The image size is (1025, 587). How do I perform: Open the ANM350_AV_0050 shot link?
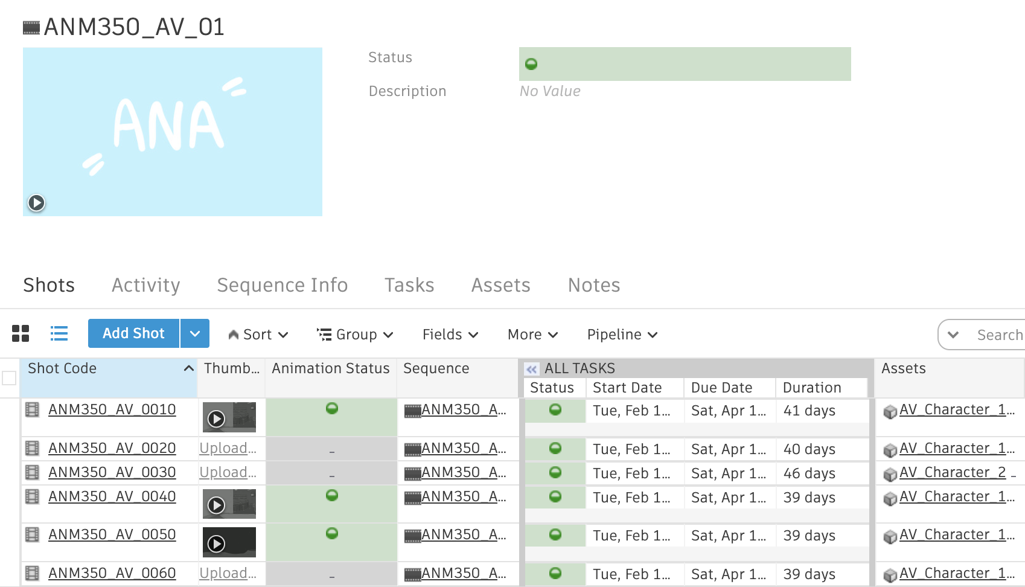coord(112,534)
